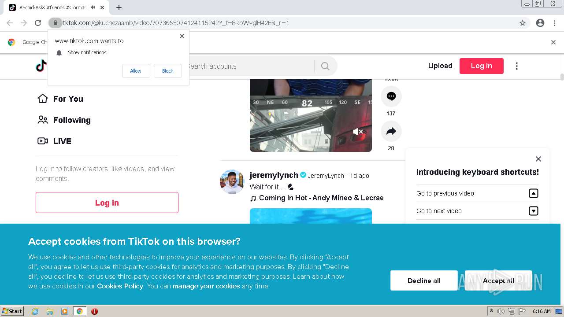Mute the tab via the speaker icon
The height and width of the screenshot is (317, 564).
(x=93, y=7)
